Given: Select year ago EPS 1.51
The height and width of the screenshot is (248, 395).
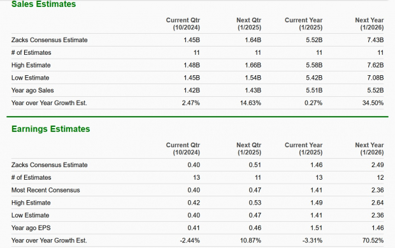Looking at the screenshot, I should click(x=316, y=228).
